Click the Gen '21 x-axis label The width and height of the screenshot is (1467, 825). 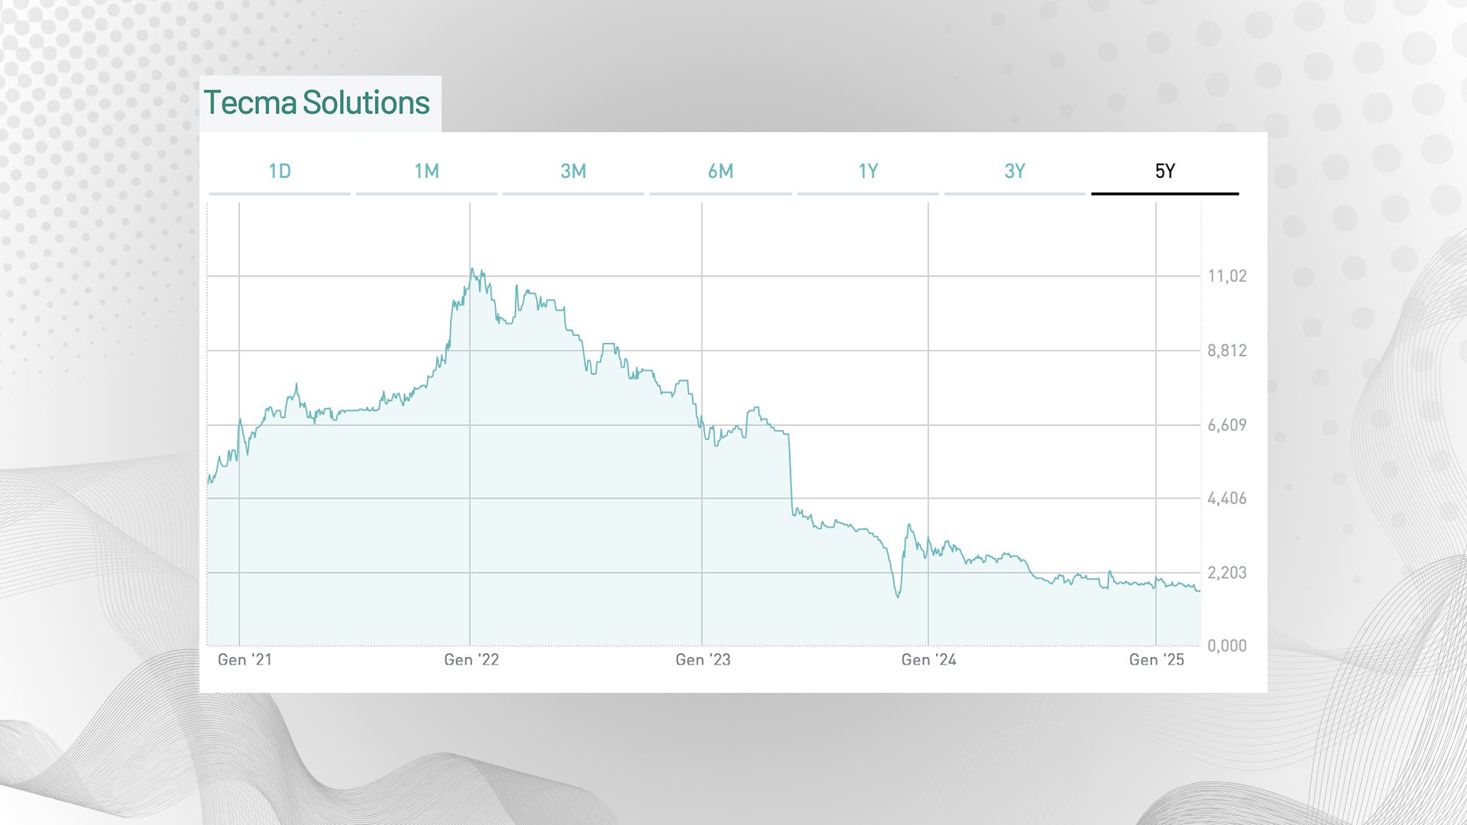point(244,660)
